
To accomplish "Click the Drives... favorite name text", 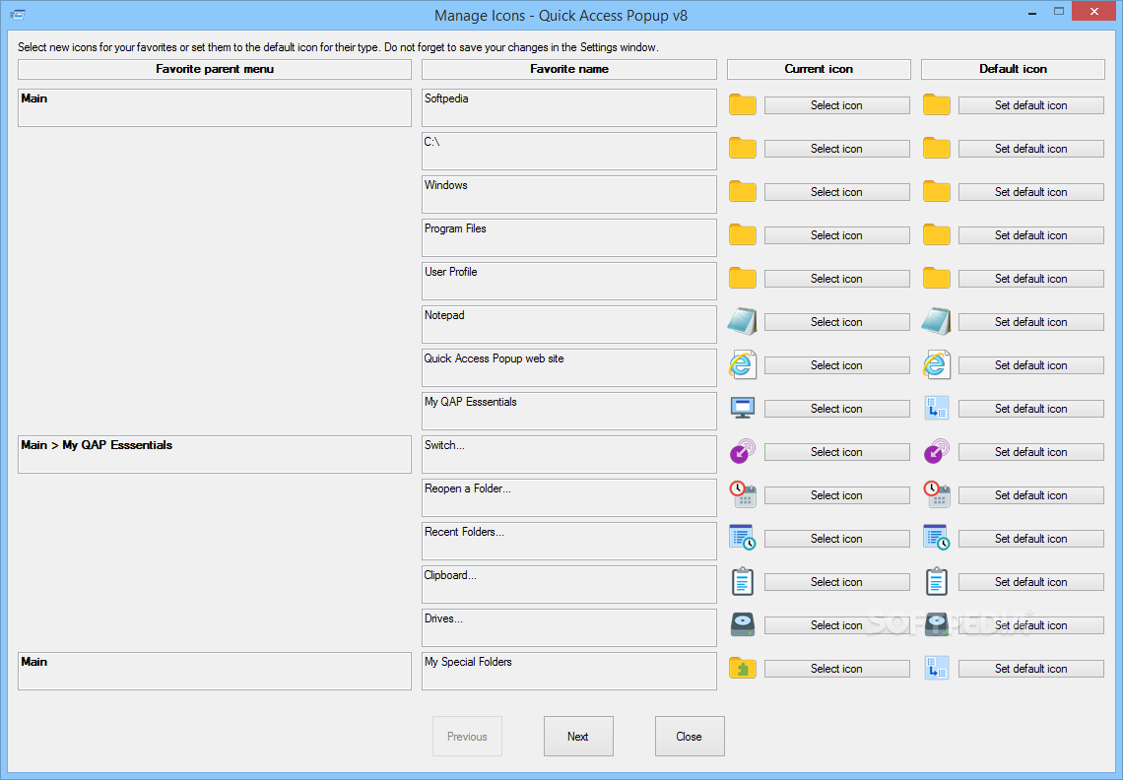I will click(443, 618).
